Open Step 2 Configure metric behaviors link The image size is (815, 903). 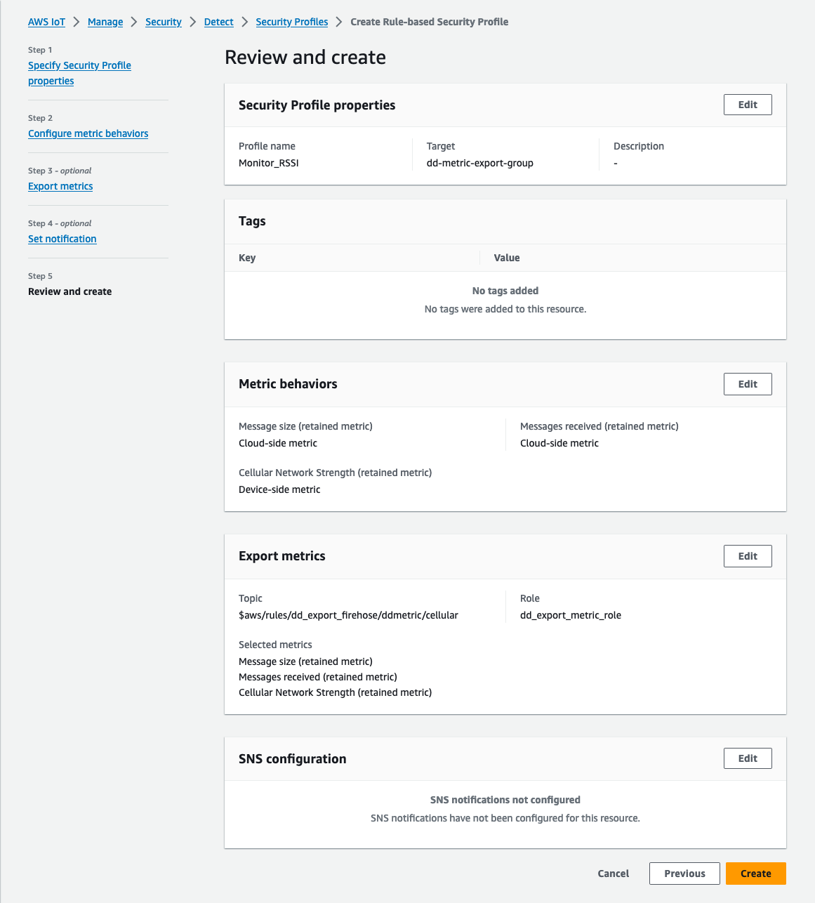tap(88, 133)
